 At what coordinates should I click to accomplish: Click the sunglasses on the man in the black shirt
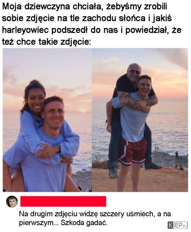pyautogui.click(x=134, y=72)
